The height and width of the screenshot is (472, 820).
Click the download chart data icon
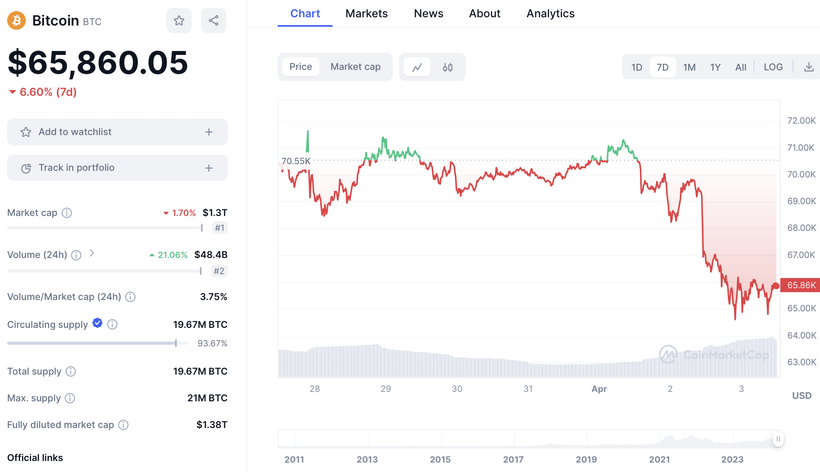point(809,67)
